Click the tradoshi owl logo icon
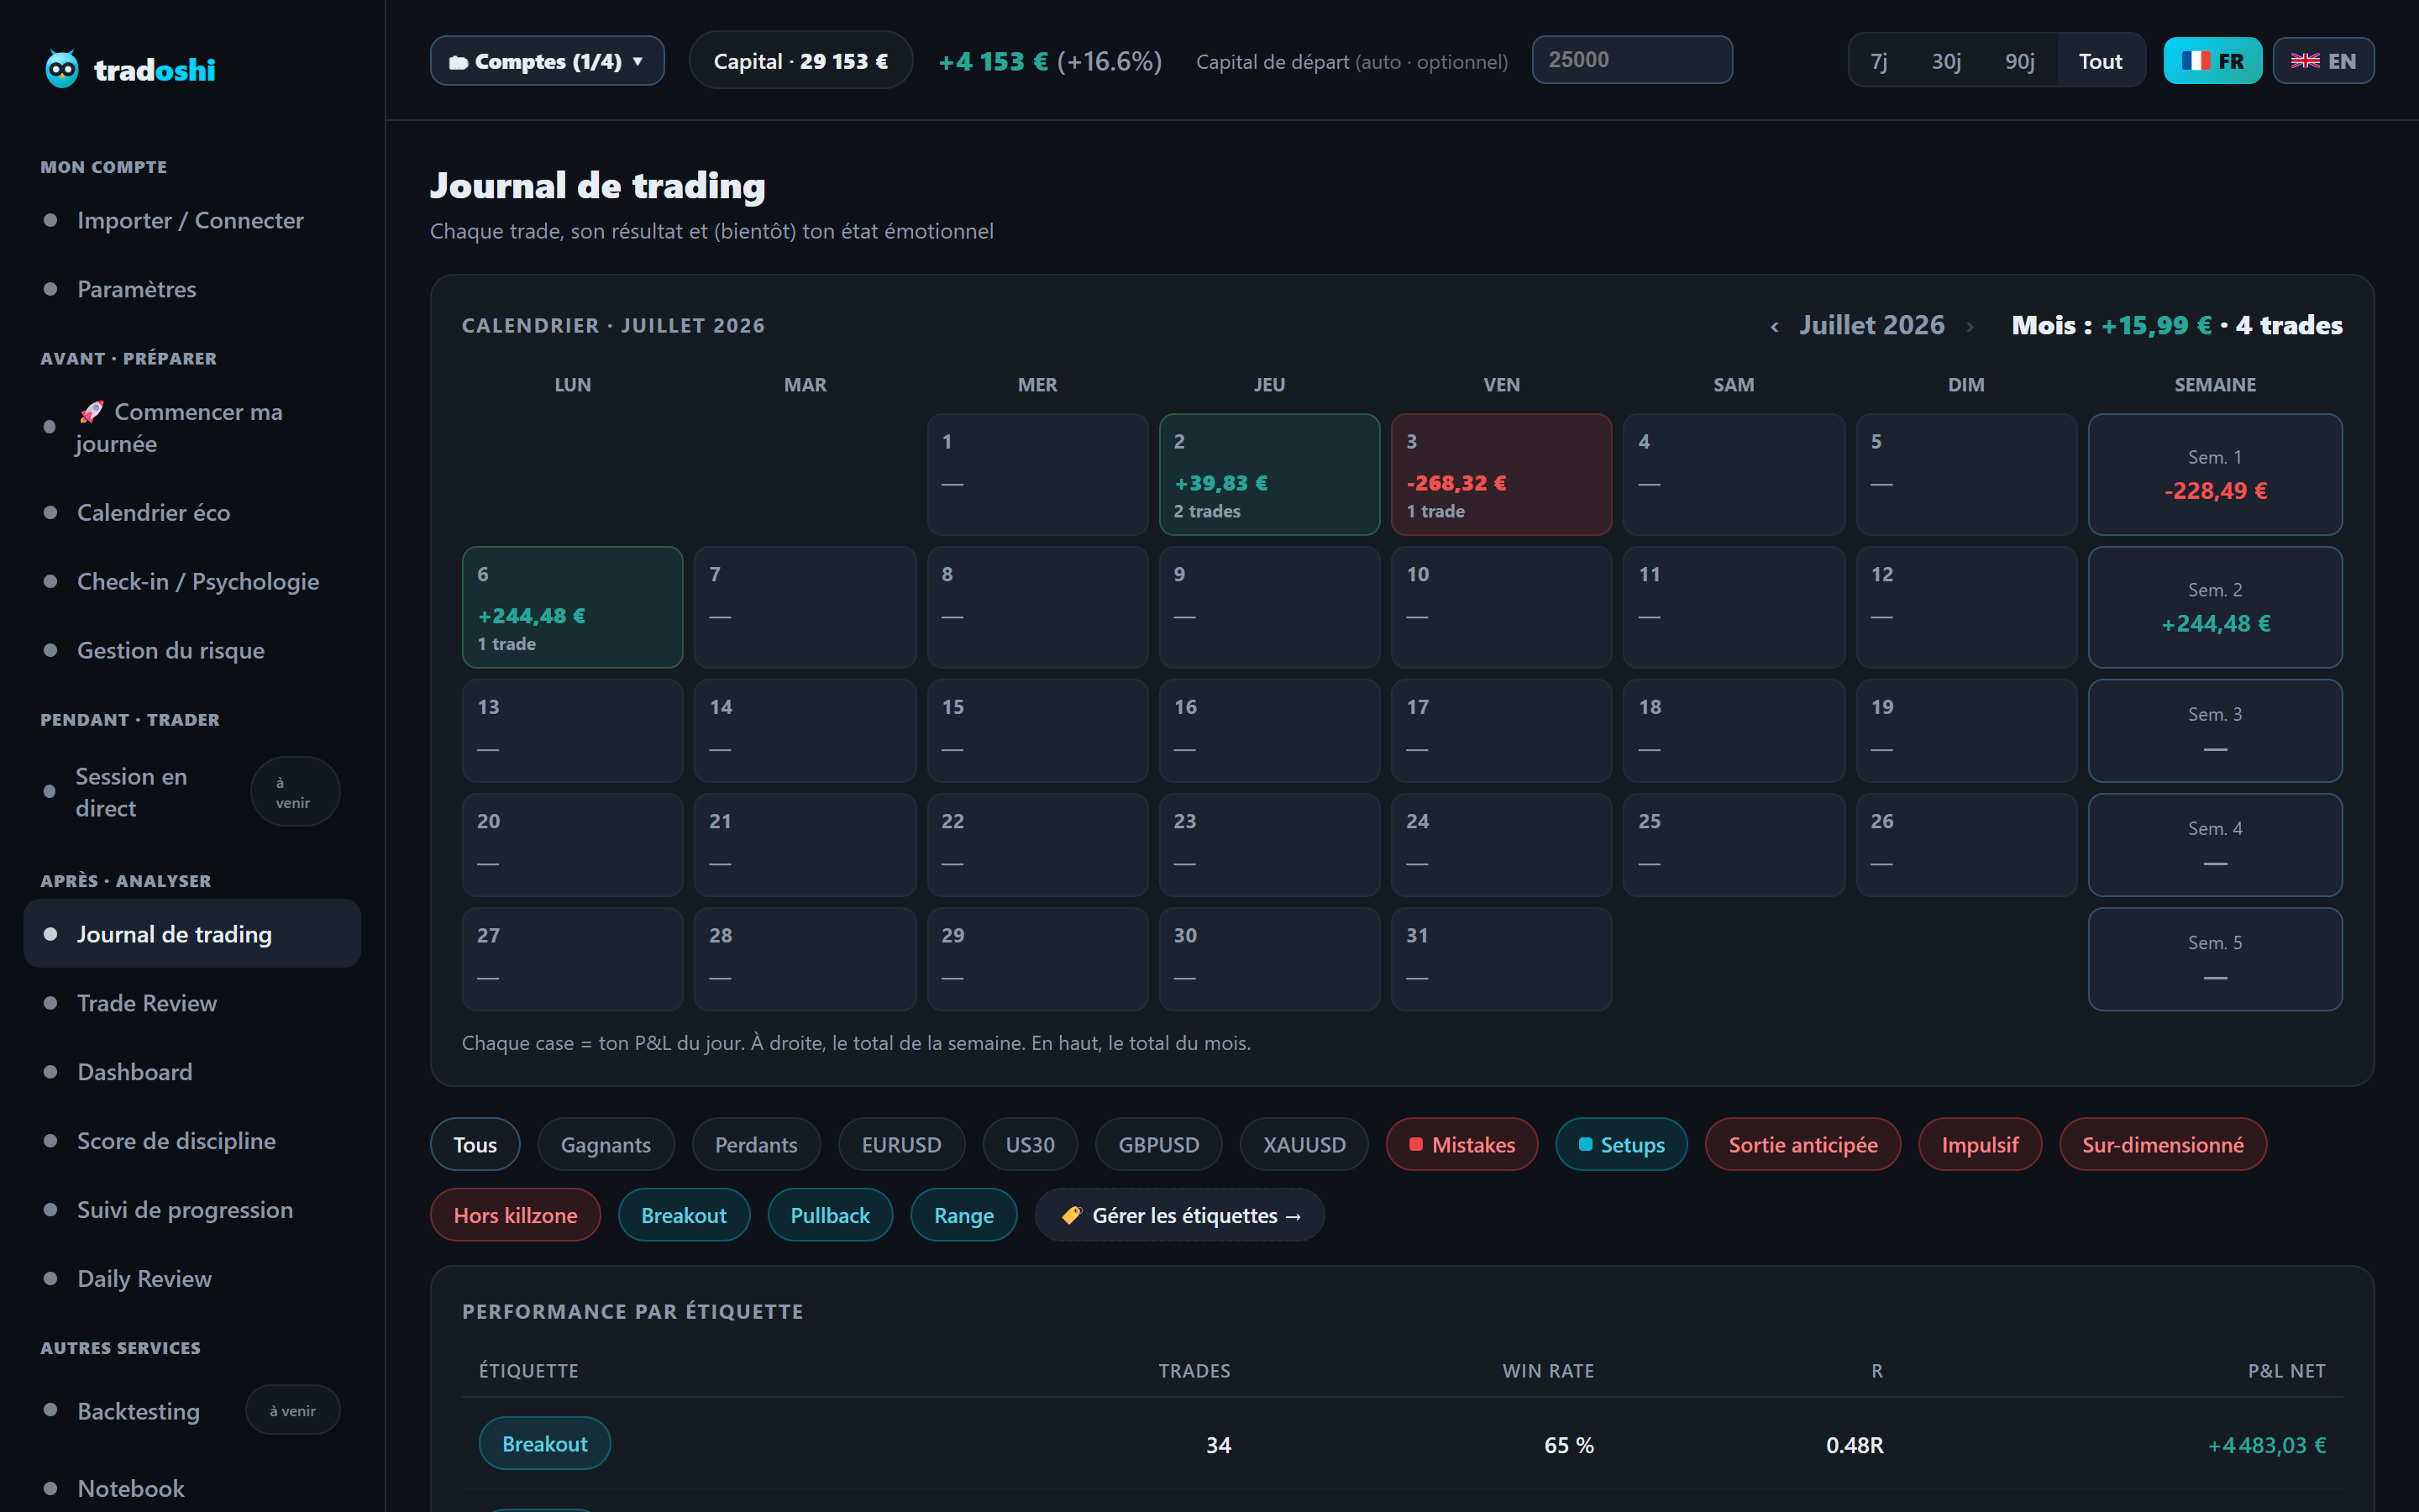 pyautogui.click(x=62, y=69)
